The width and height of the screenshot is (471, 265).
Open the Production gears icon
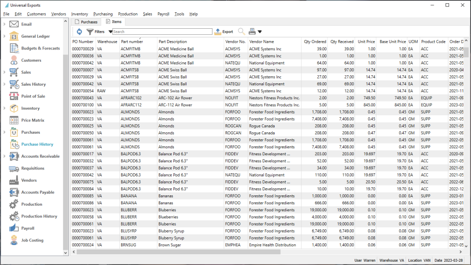tap(14, 204)
